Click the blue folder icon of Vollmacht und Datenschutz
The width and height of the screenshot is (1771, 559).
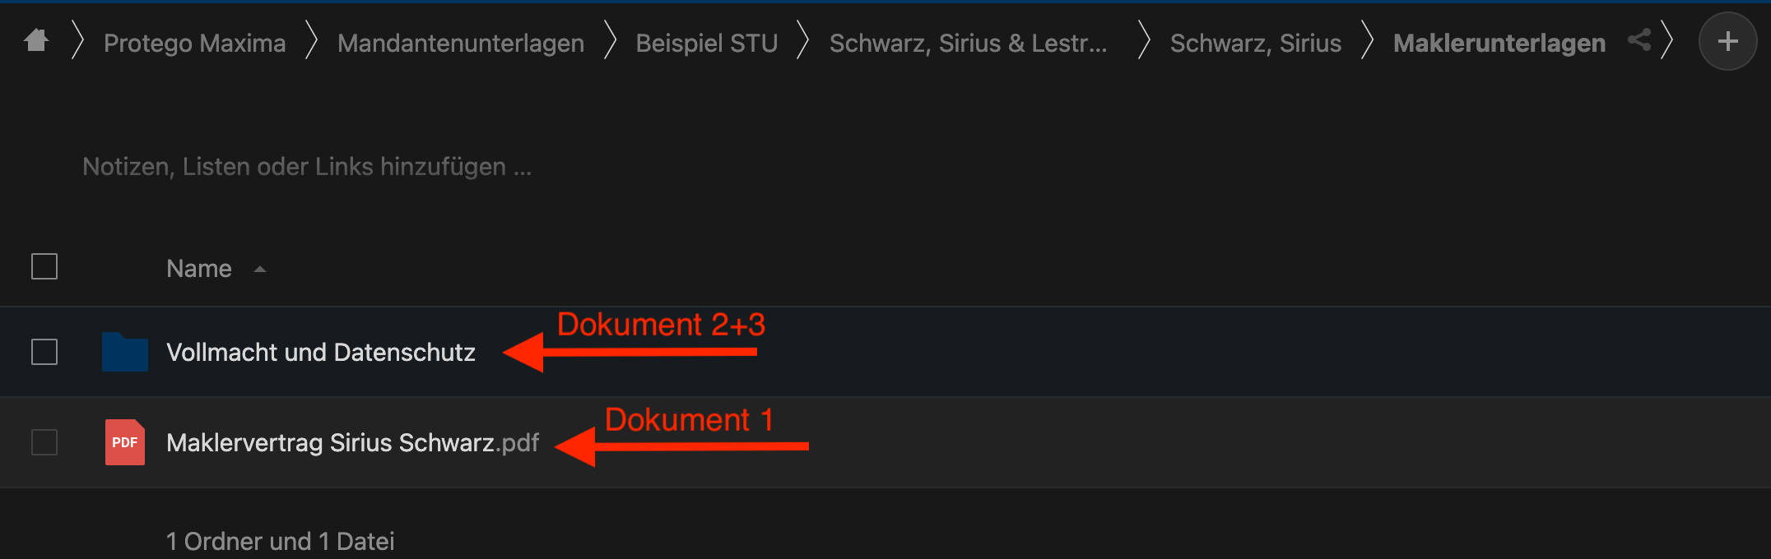(124, 351)
